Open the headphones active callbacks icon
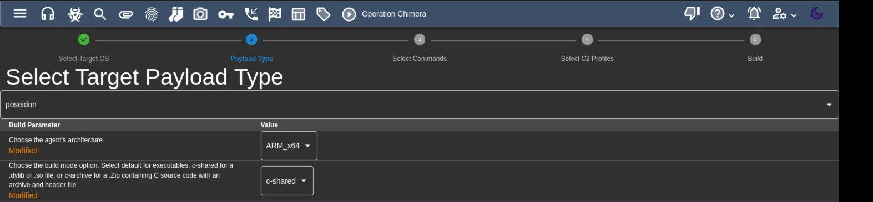Image resolution: width=873 pixels, height=202 pixels. pyautogui.click(x=48, y=14)
